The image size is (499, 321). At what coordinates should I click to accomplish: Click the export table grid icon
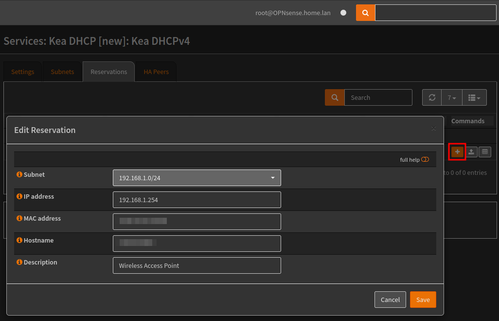click(485, 152)
